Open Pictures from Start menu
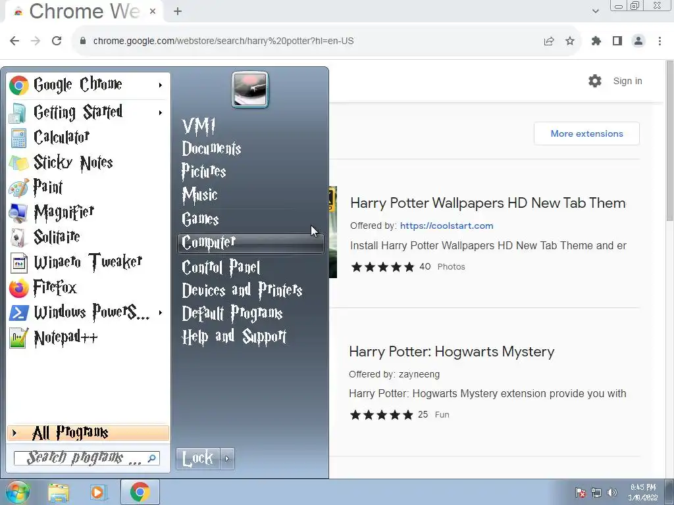This screenshot has width=674, height=505. click(204, 172)
